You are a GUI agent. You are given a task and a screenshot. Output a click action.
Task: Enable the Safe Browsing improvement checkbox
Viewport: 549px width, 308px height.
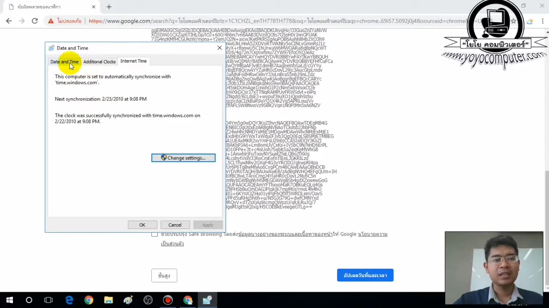point(154,234)
